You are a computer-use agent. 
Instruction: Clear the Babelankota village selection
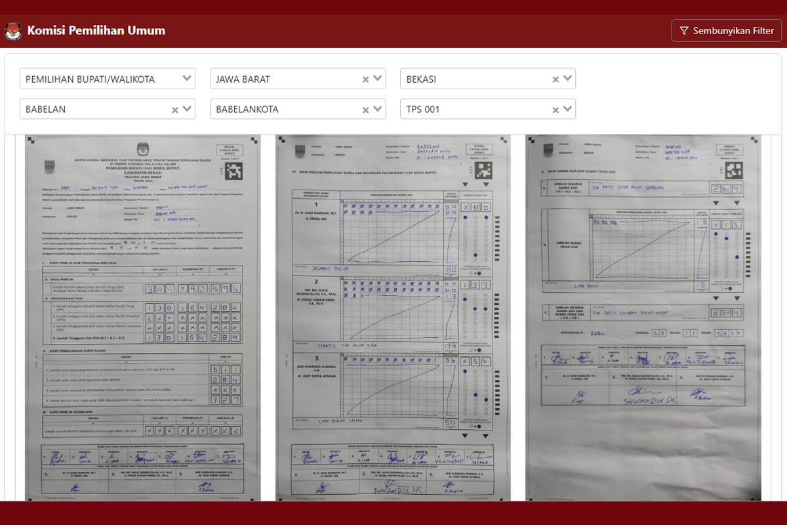pyautogui.click(x=366, y=110)
